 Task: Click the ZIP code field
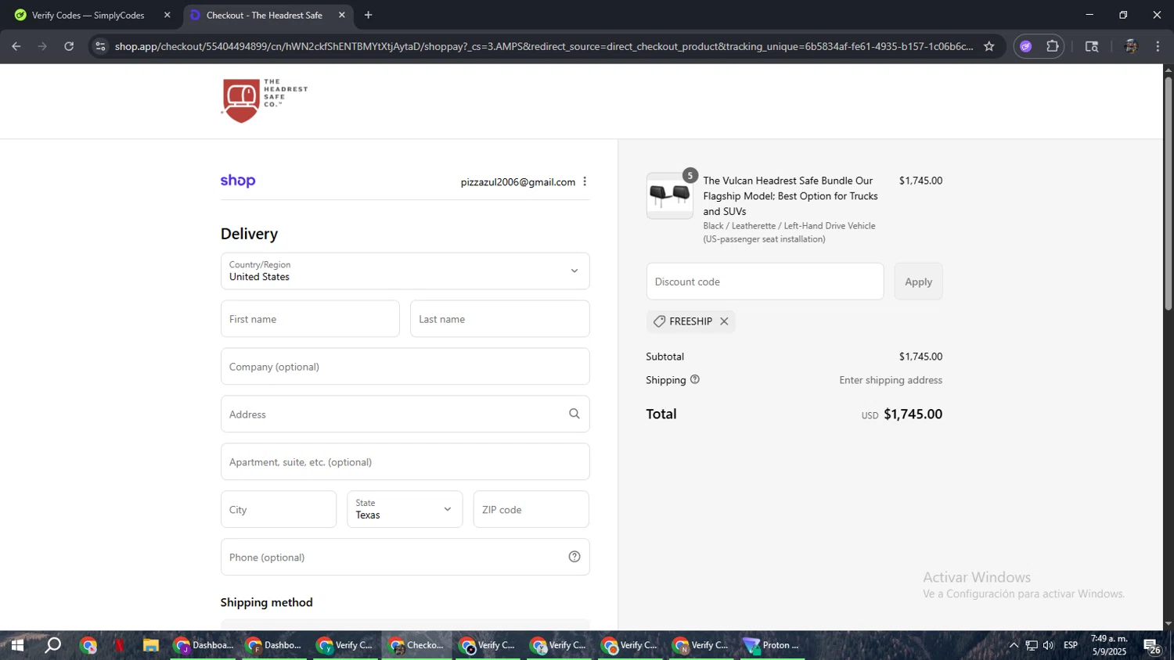531,509
